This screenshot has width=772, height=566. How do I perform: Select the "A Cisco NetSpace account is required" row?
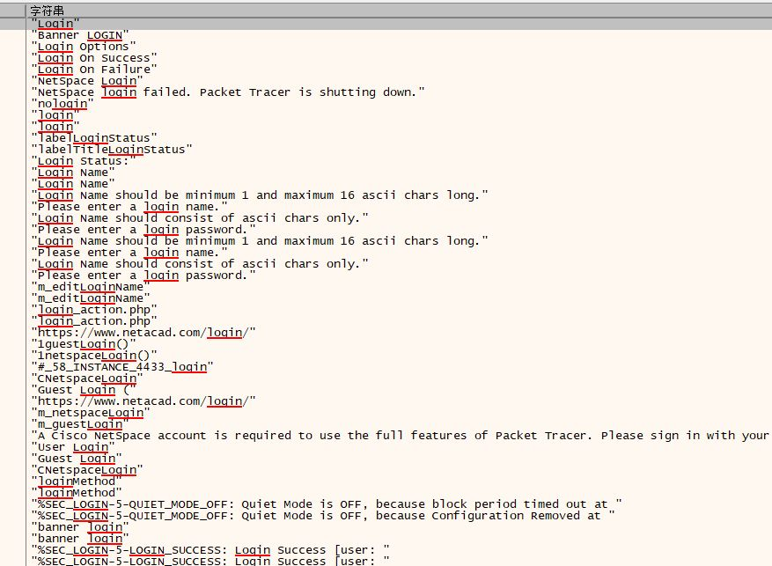401,436
